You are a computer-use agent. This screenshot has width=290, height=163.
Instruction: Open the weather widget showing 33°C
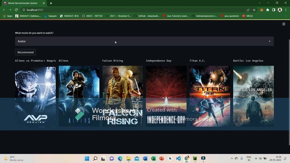click(14, 158)
